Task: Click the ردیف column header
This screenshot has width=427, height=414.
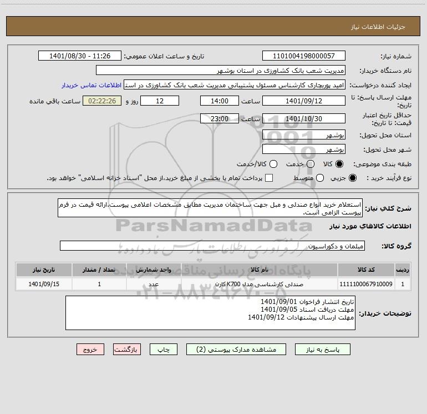Action: point(403,270)
